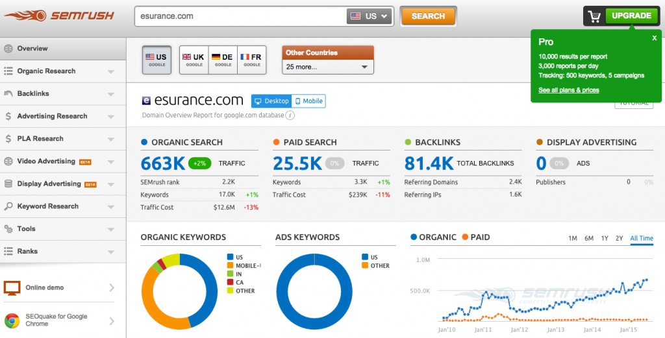Click the 663K organic traffic value
The image size is (665, 338).
coord(162,163)
